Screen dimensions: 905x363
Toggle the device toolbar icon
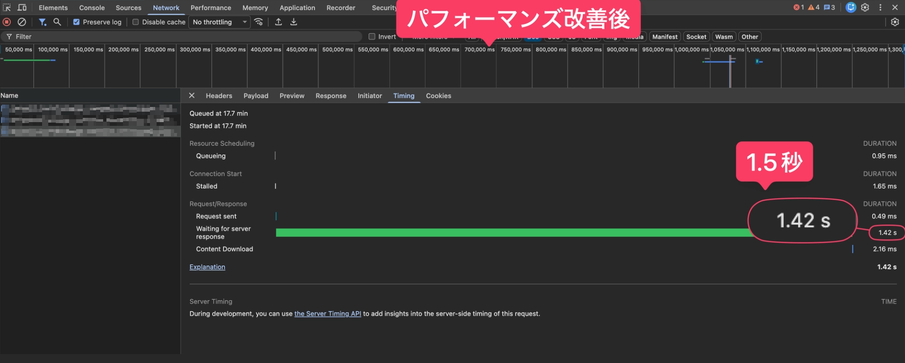point(22,8)
